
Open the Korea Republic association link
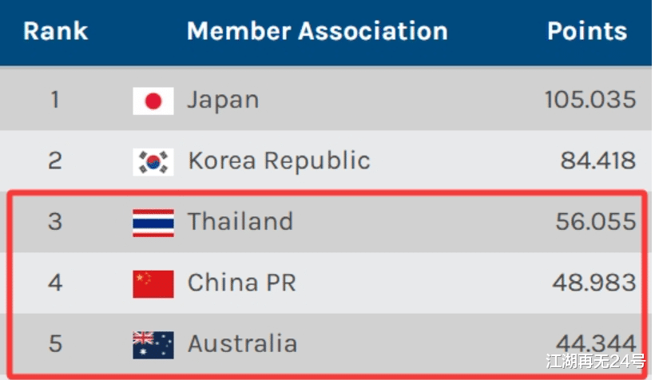click(279, 161)
